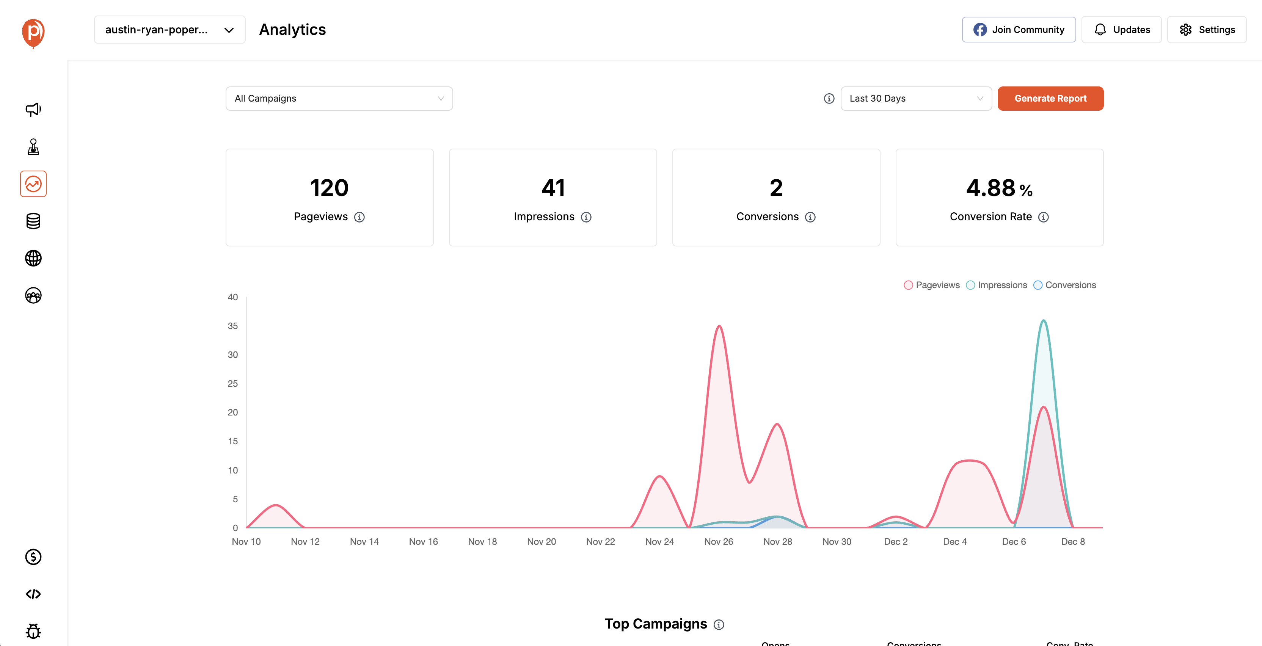This screenshot has height=646, width=1262.
Task: Open the team people sidebar icon
Action: (x=33, y=296)
